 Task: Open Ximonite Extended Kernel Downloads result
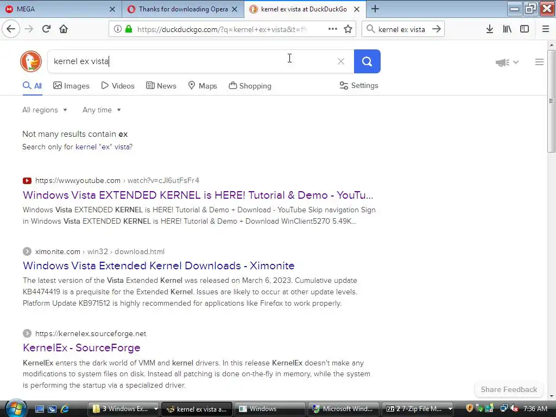[x=159, y=266]
